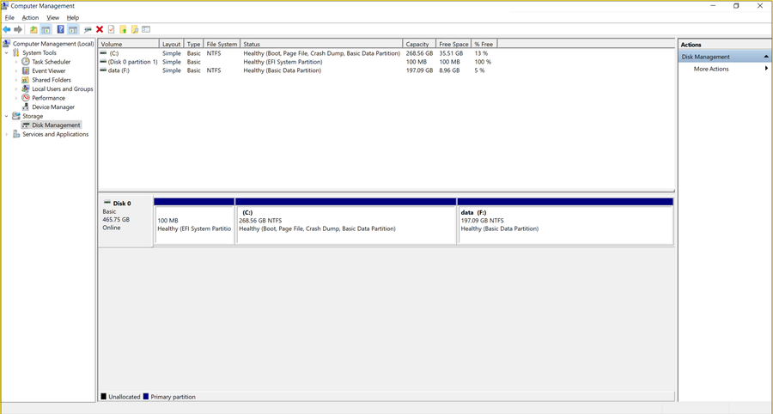The height and width of the screenshot is (414, 773).
Task: Click the last toolbar icon showing a list panel
Action: tap(146, 29)
